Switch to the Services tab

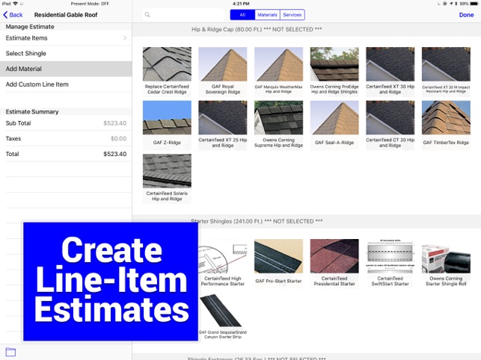pos(292,15)
